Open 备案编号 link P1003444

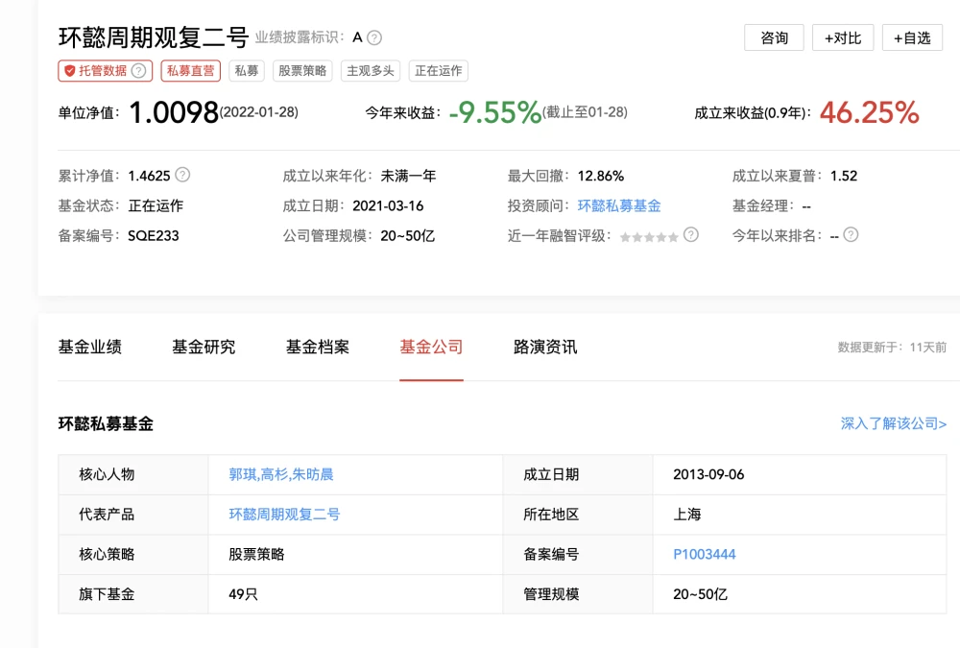point(704,554)
